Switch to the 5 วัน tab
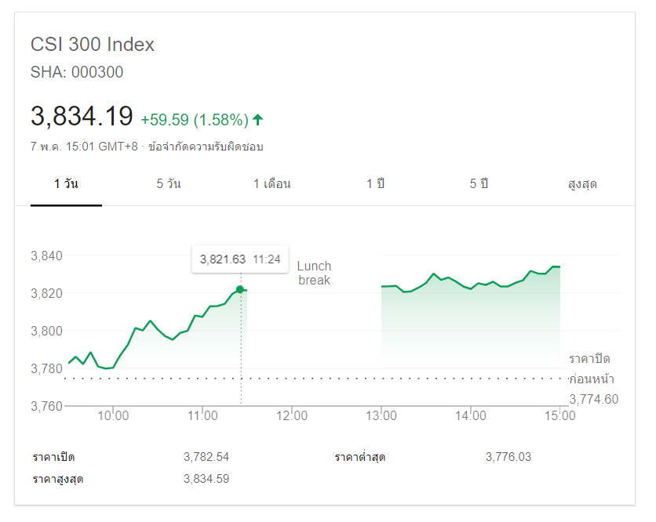This screenshot has height=522, width=656. click(x=169, y=184)
